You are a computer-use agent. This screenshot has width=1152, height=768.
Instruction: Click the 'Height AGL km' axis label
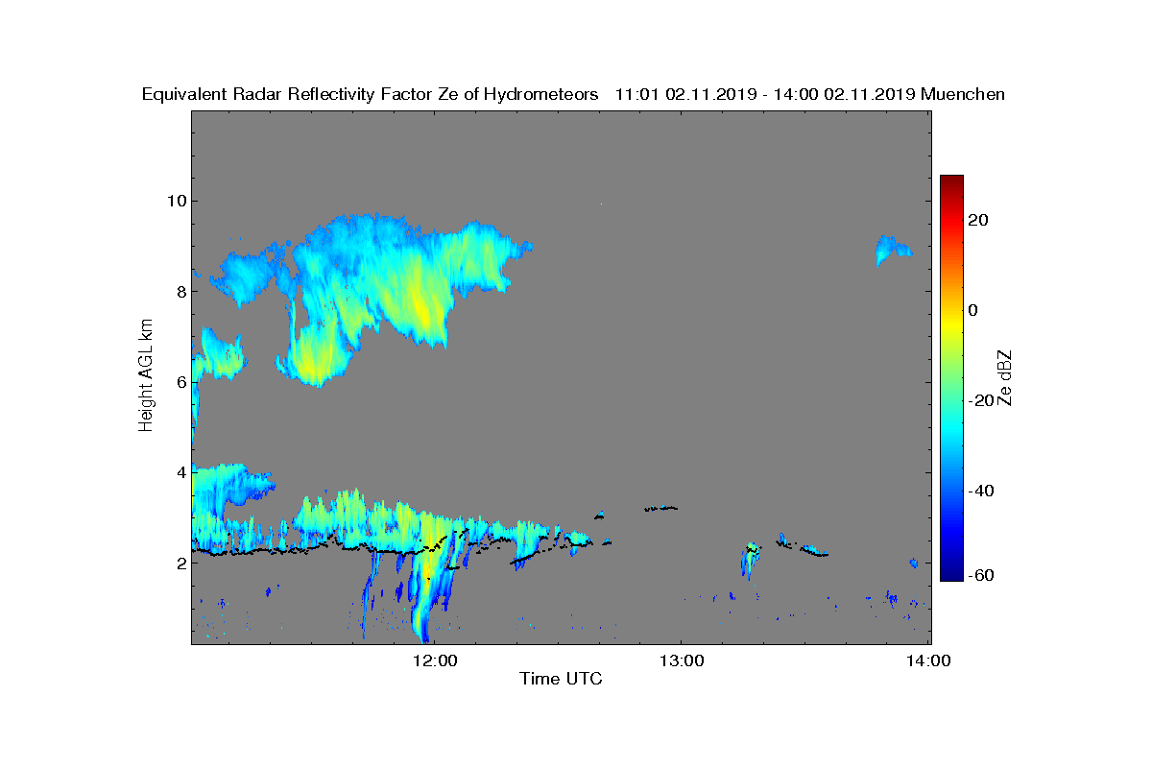click(x=146, y=375)
